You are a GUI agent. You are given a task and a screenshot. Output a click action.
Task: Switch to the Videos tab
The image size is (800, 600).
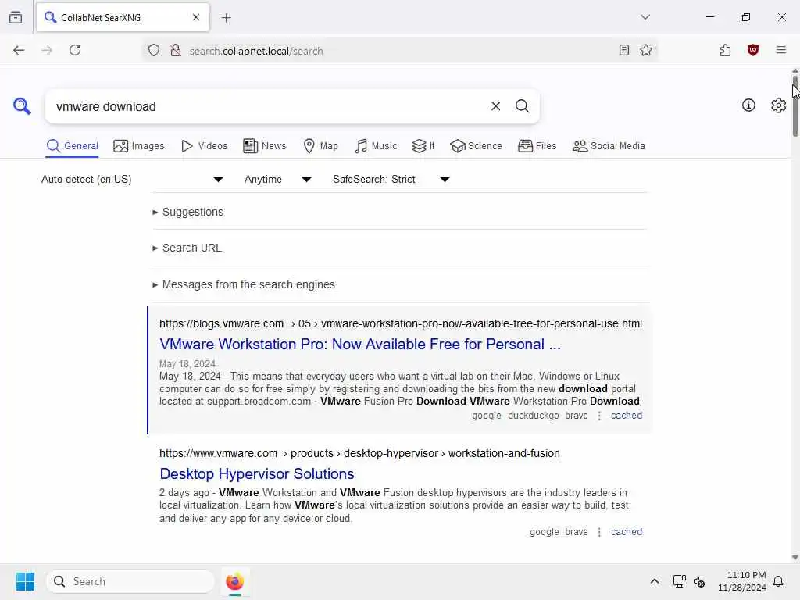click(204, 146)
